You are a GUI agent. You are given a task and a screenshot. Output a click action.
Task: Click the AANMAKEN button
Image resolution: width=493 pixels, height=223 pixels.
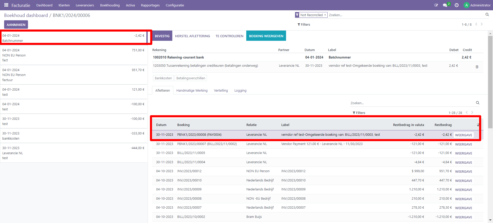click(x=16, y=25)
